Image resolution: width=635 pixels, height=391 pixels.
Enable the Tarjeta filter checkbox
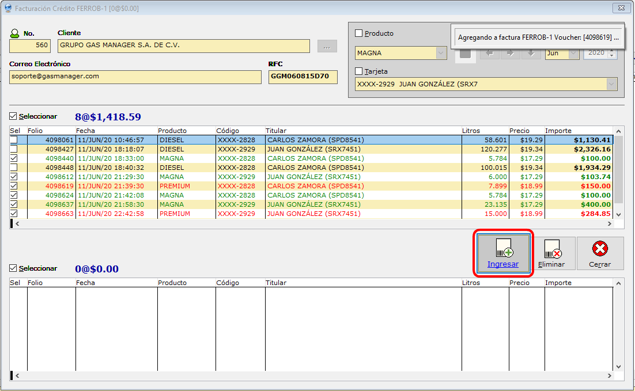(x=359, y=71)
